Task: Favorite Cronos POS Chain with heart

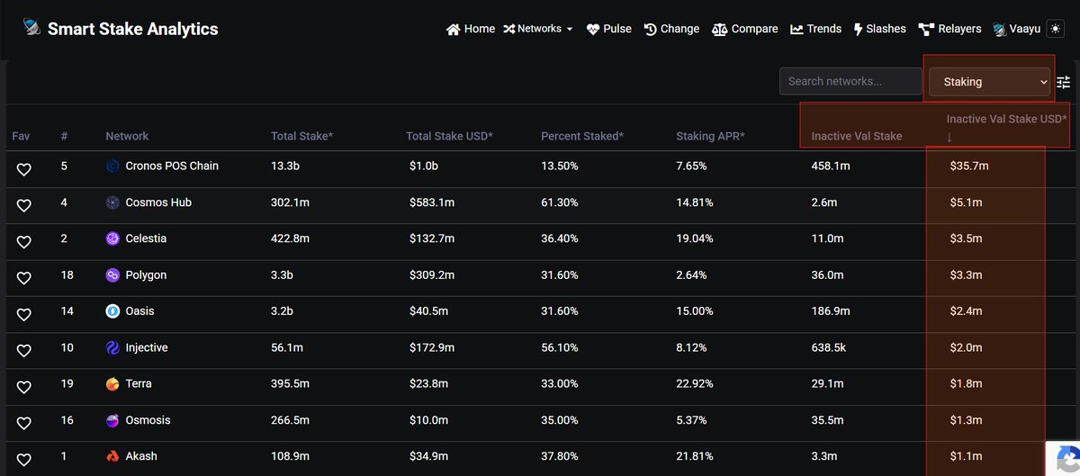Action: pos(24,169)
